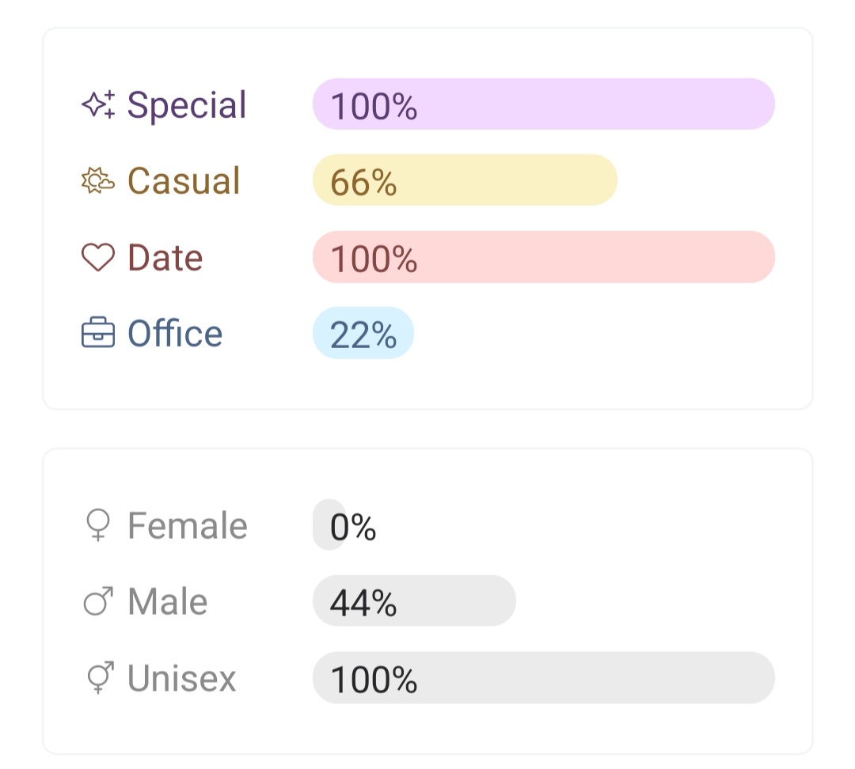
Task: Click the yellow 66% Casual bar
Action: click(465, 180)
